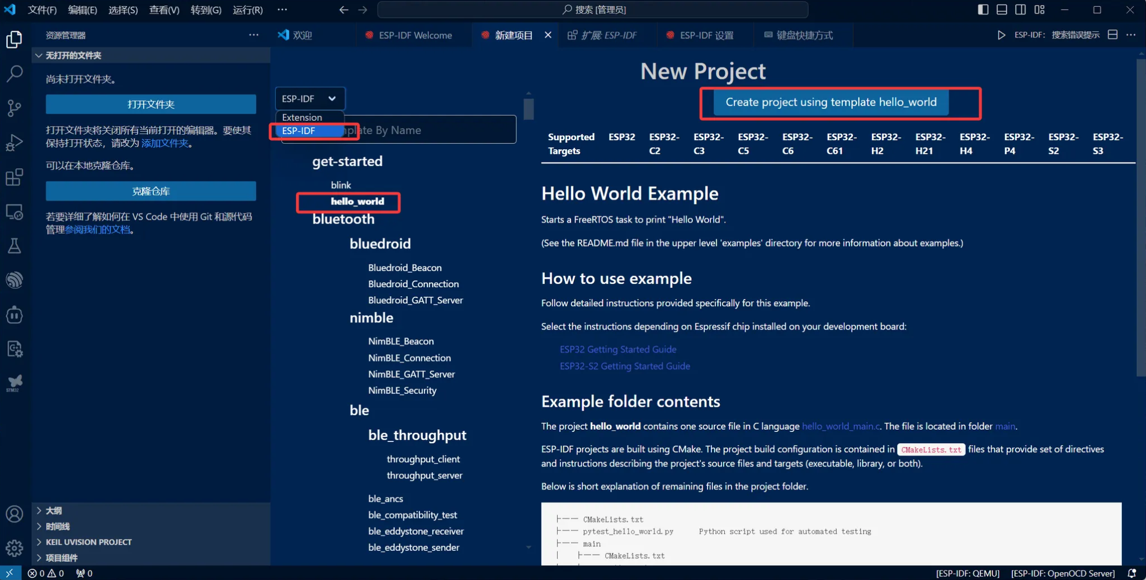Open the file-gear icon in activity bar

click(15, 349)
